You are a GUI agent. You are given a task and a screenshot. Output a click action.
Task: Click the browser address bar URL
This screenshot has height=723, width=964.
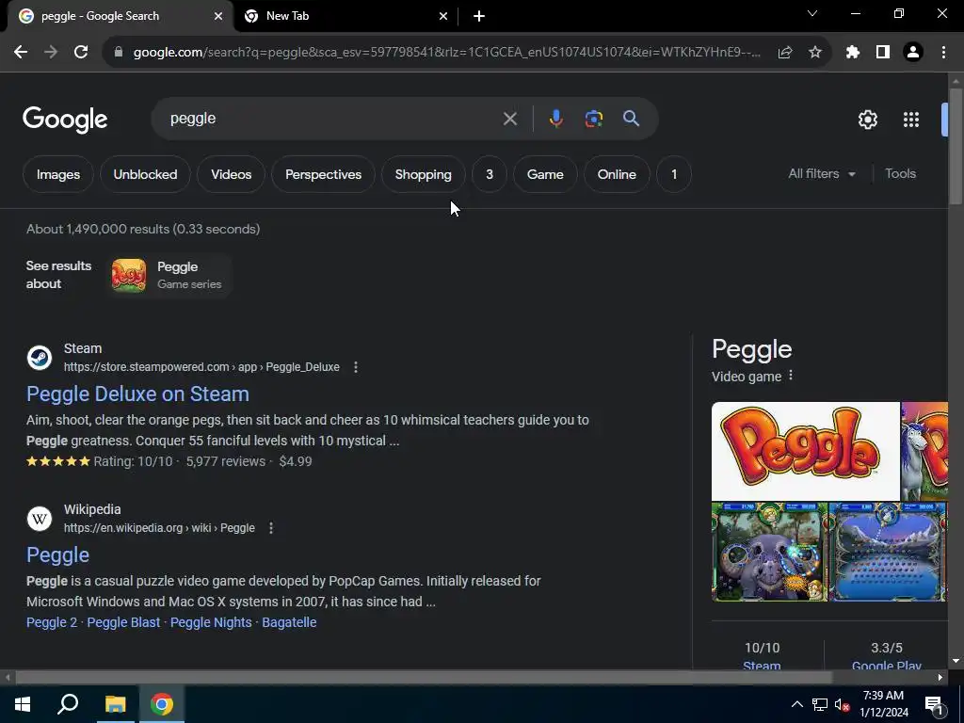(446, 53)
